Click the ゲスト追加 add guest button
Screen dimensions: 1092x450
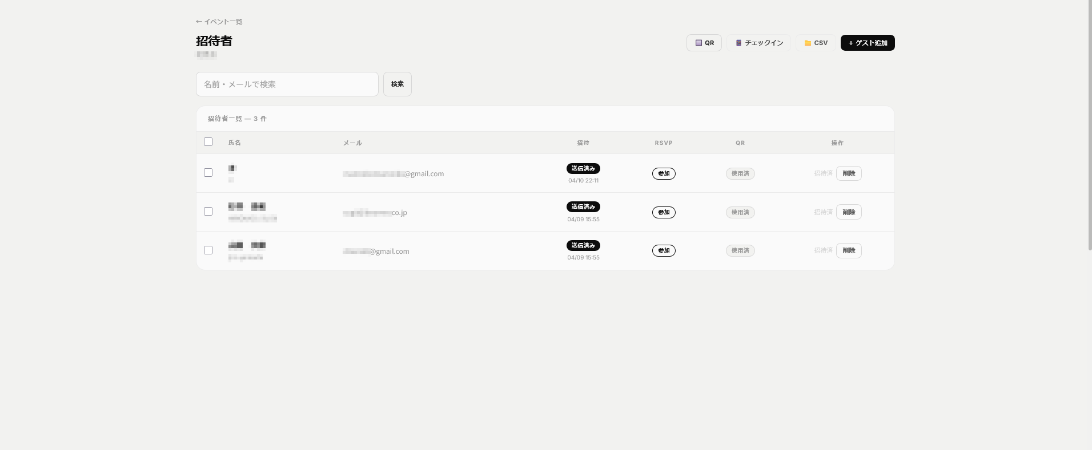click(x=867, y=43)
